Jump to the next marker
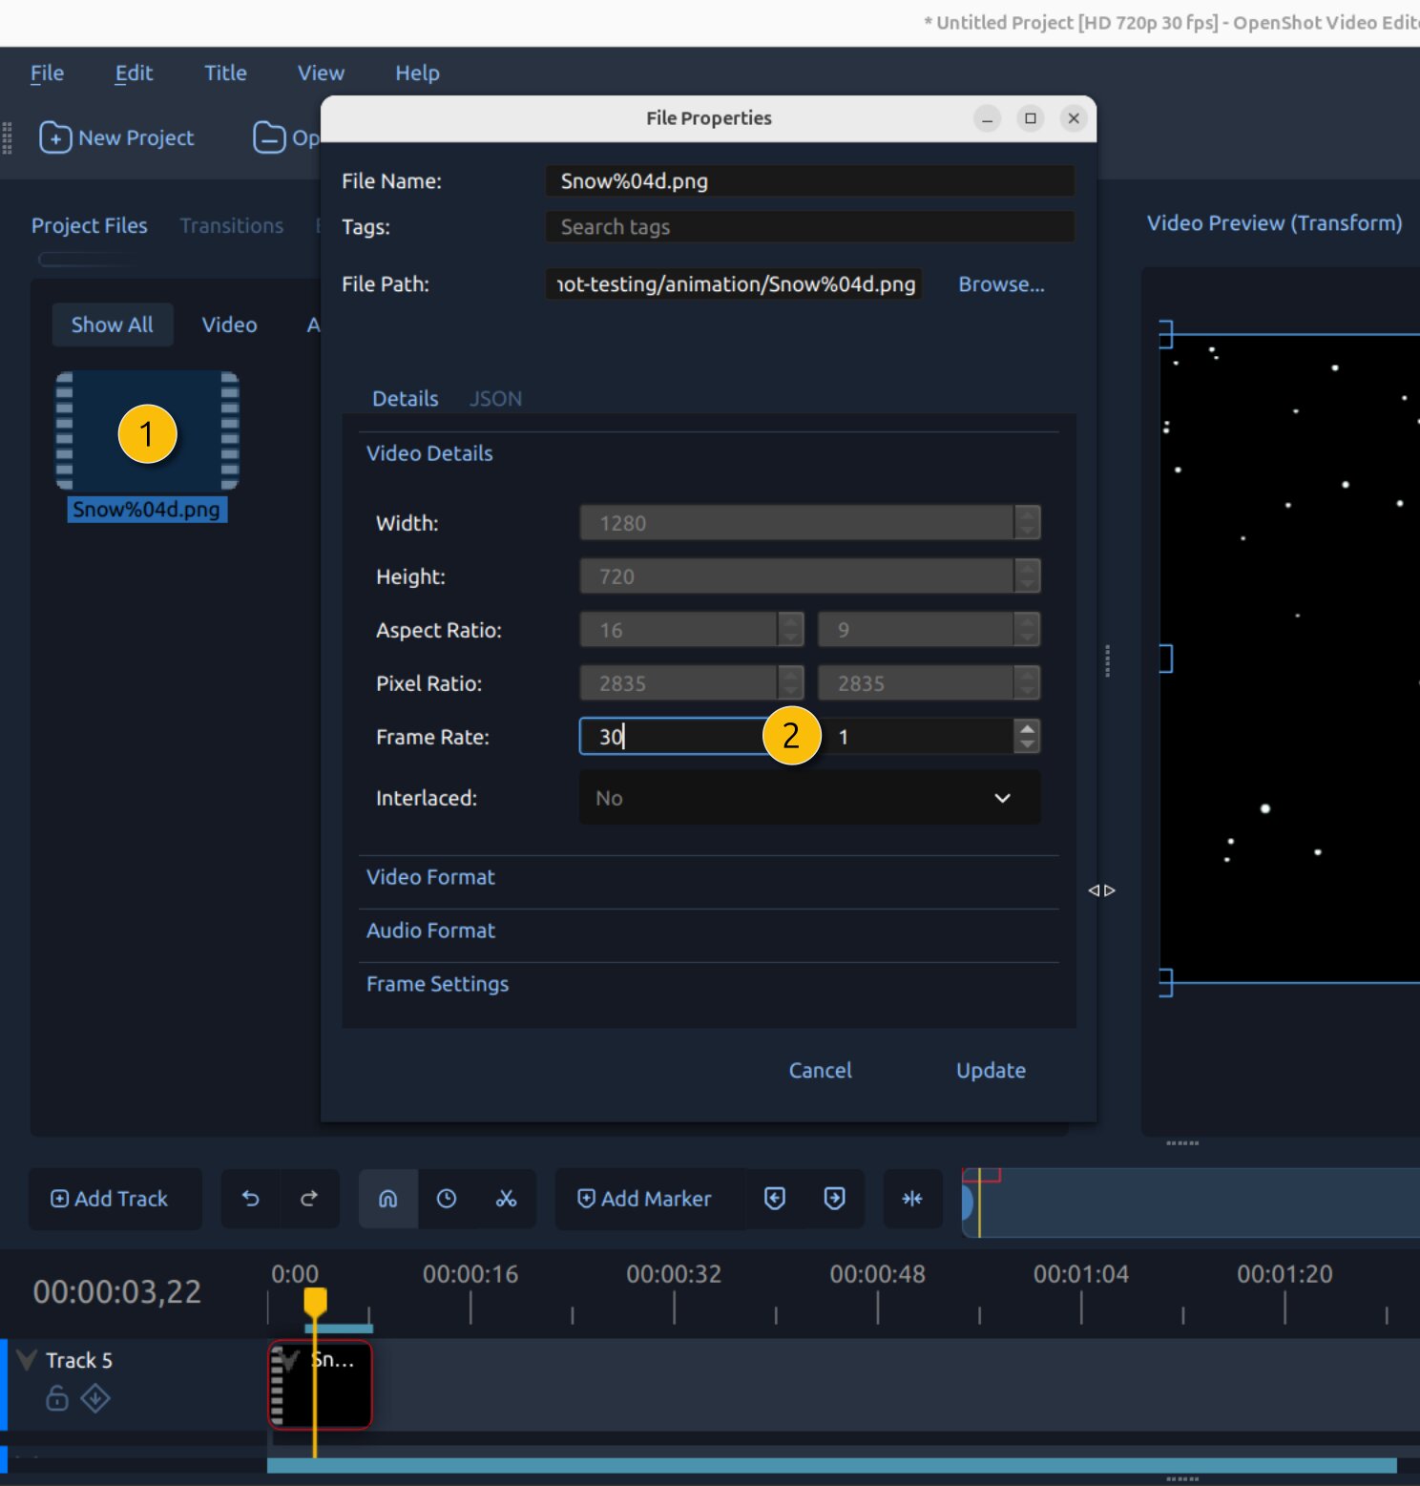The height and width of the screenshot is (1486, 1420). (x=834, y=1199)
